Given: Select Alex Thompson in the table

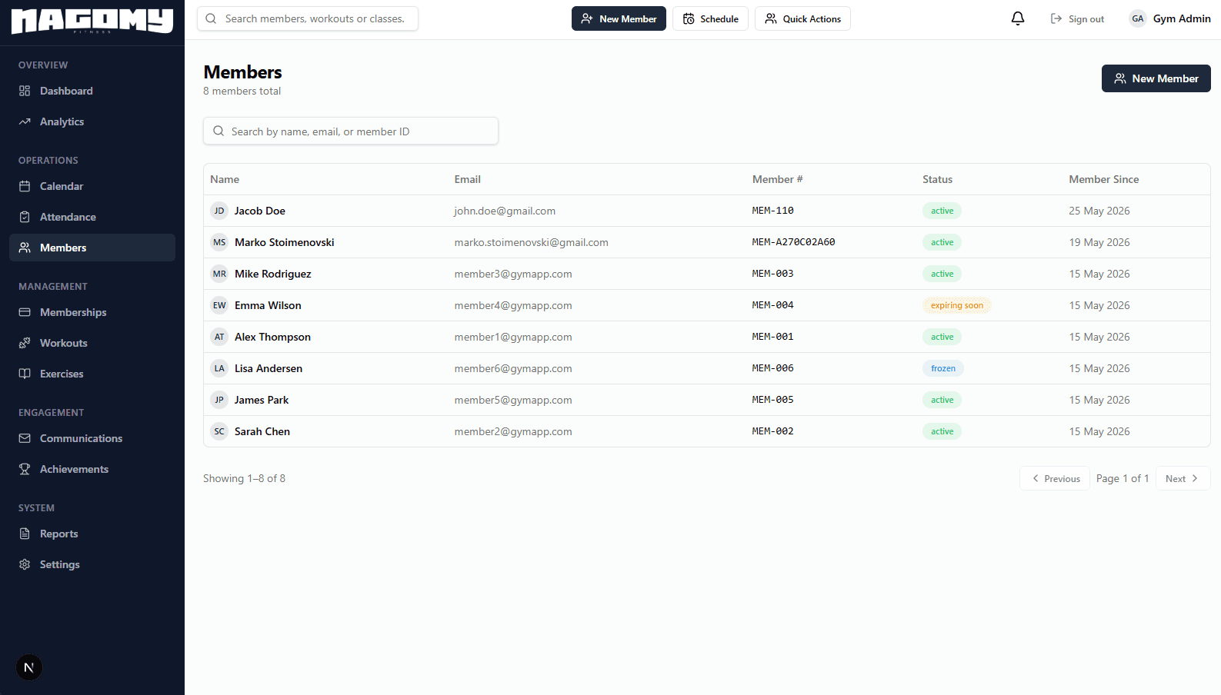Looking at the screenshot, I should click(706, 337).
